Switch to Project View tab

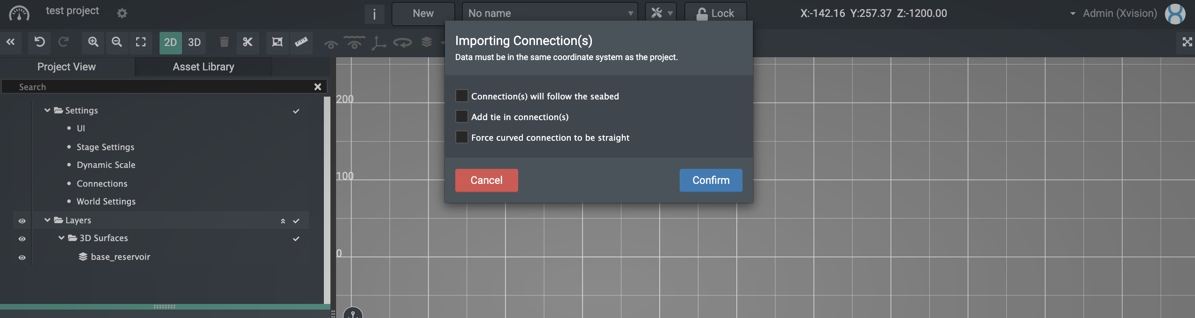[67, 67]
